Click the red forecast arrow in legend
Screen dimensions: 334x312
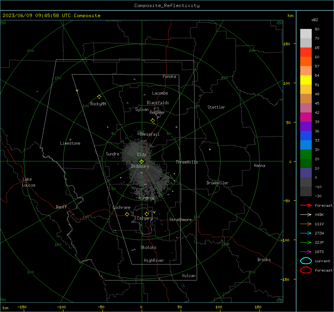pos(306,205)
